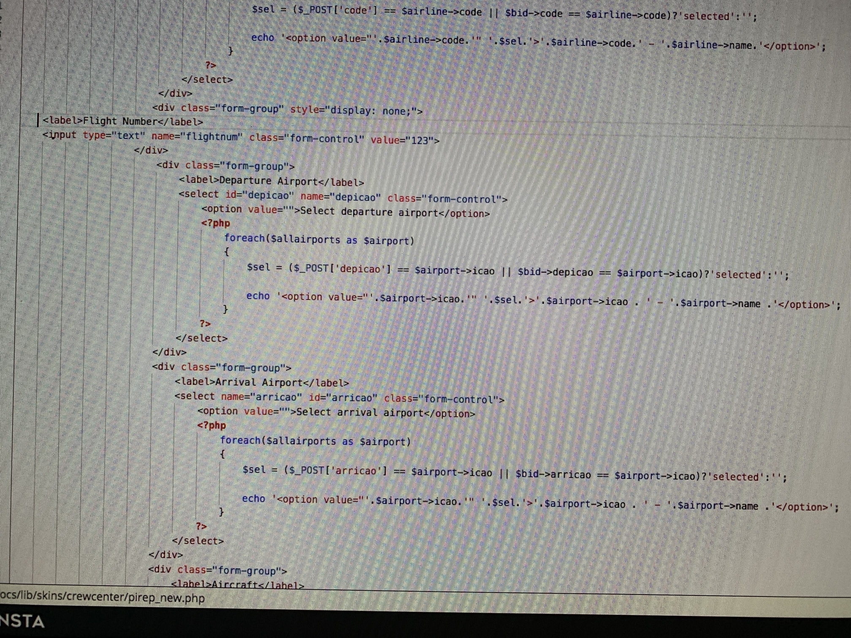Click the <?php tag under departure option
This screenshot has width=851, height=638.
[x=216, y=223]
